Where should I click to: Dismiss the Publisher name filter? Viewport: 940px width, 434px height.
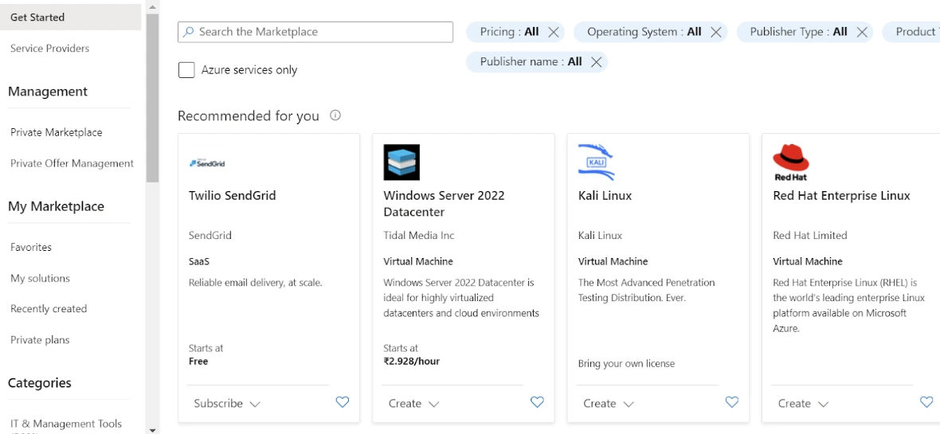pyautogui.click(x=596, y=62)
